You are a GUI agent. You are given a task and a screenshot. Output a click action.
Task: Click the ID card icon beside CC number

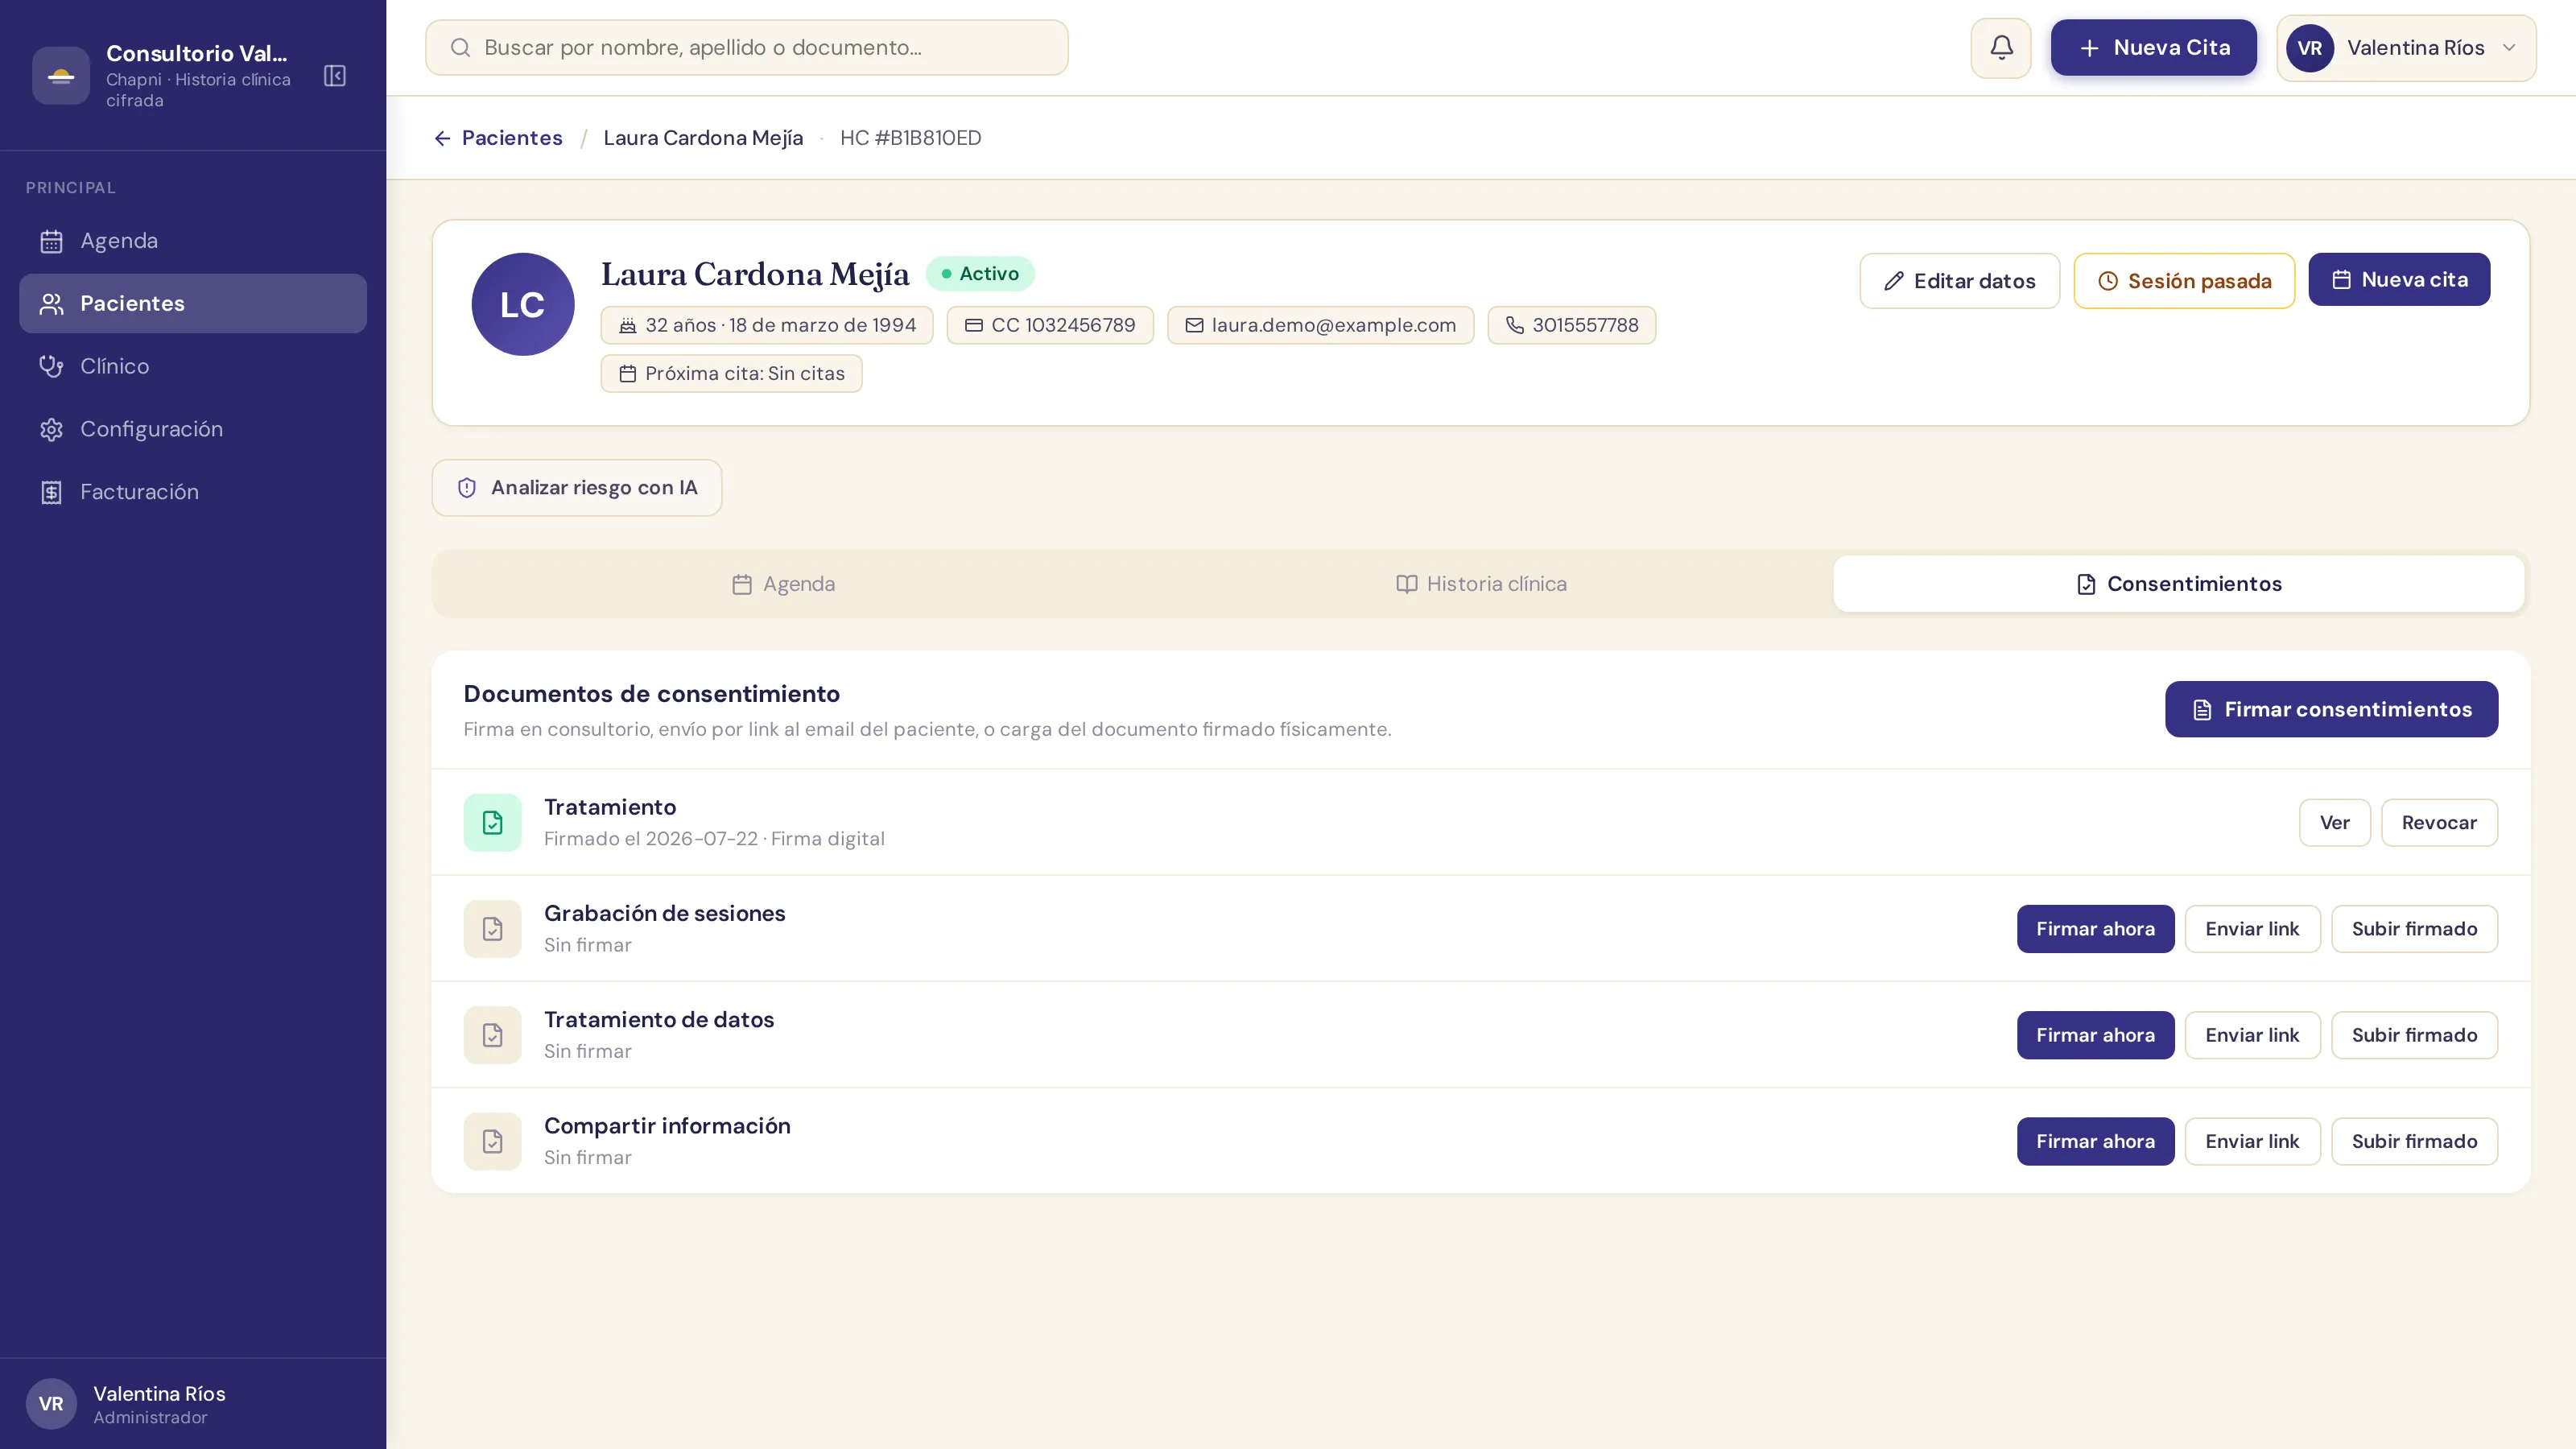click(x=973, y=325)
